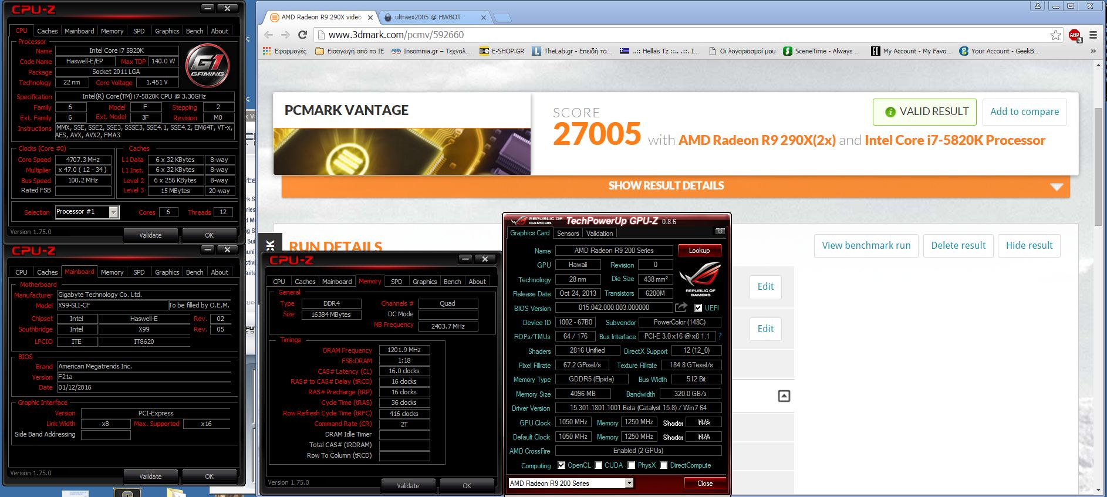Click the Chrome user profile icon
Image resolution: width=1107 pixels, height=497 pixels.
(x=1038, y=6)
